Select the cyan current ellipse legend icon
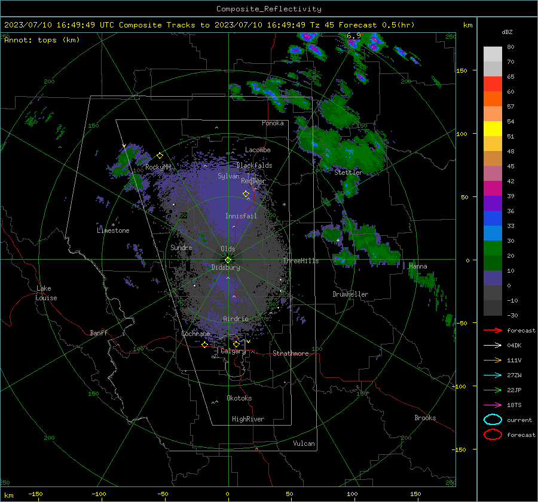538x502 pixels. [x=493, y=420]
